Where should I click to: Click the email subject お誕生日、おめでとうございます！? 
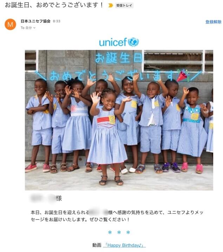(54, 5)
